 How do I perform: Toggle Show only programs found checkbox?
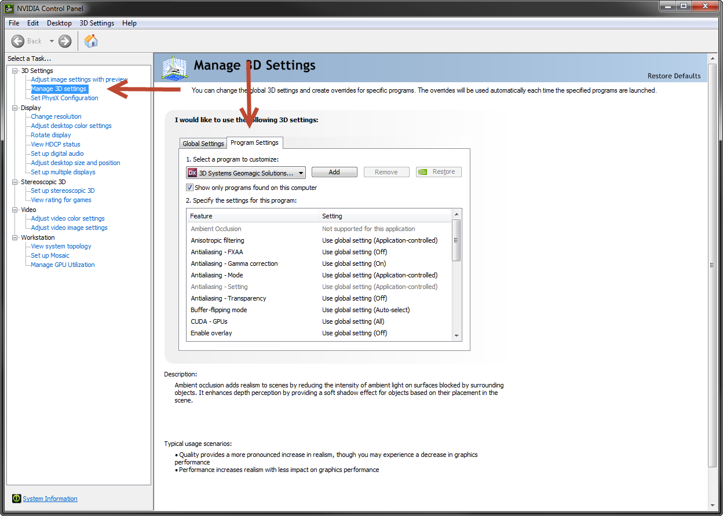click(189, 188)
